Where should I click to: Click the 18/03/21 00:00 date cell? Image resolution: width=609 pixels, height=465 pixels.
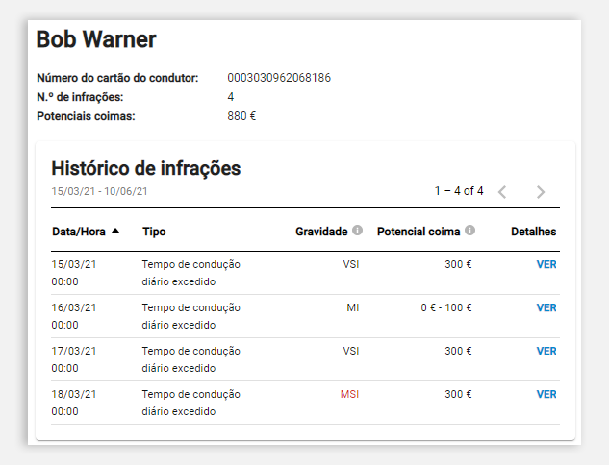pos(74,403)
